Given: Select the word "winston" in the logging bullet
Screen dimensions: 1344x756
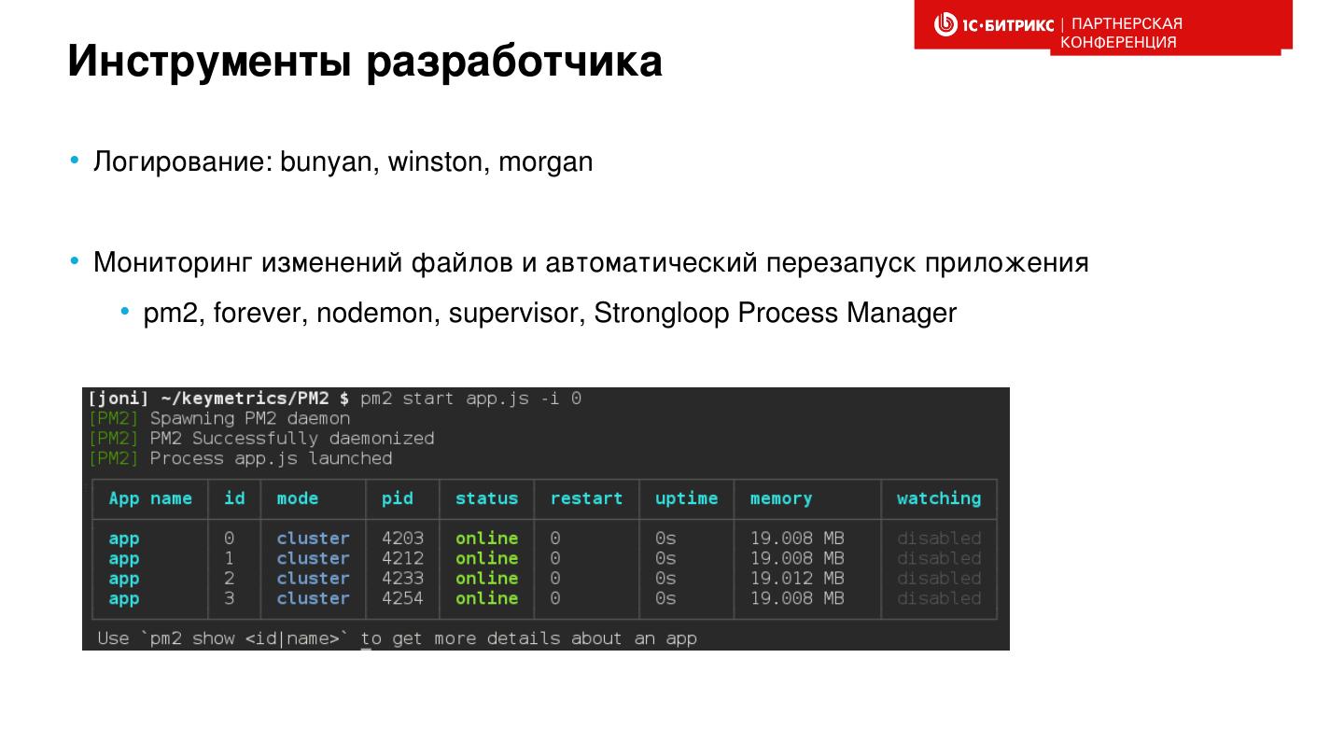Looking at the screenshot, I should click(x=434, y=161).
